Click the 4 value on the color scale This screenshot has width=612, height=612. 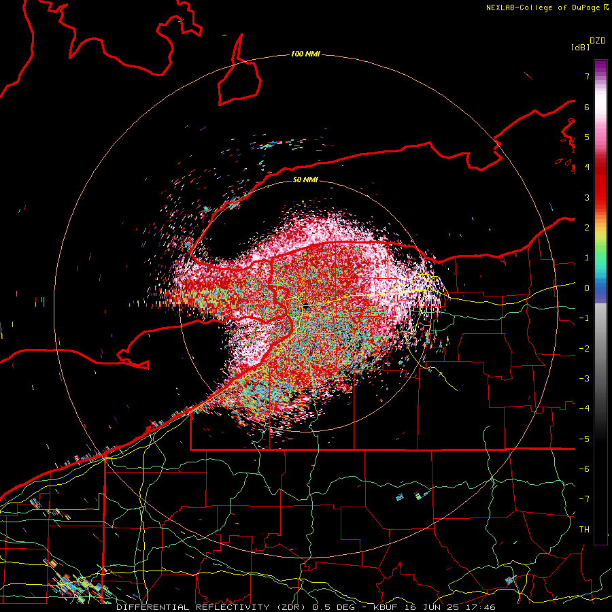point(587,167)
